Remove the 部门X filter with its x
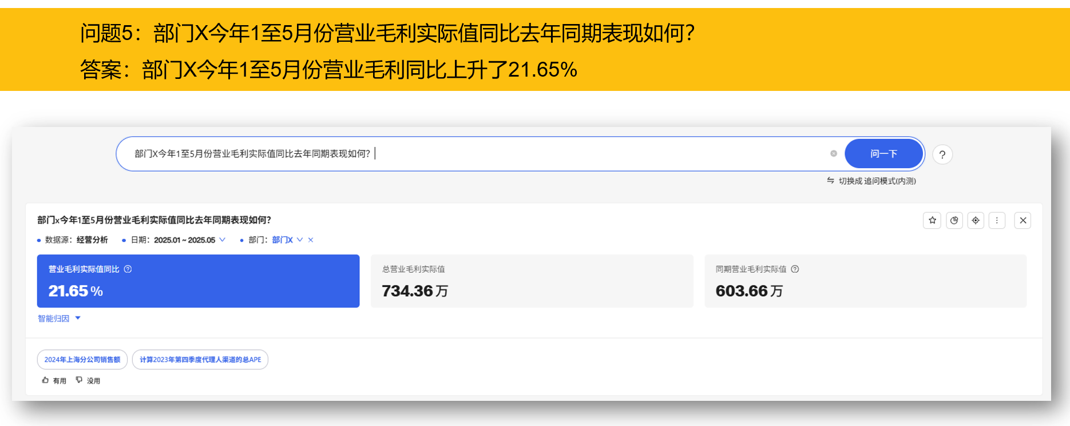 [x=311, y=240]
